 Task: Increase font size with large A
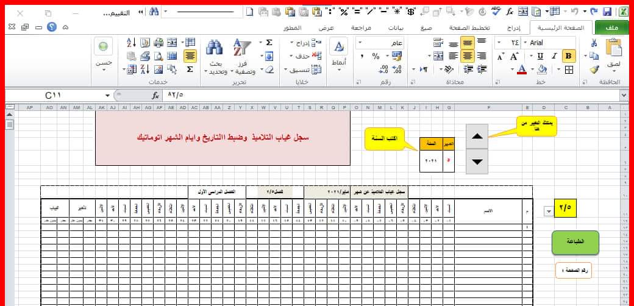pos(514,56)
